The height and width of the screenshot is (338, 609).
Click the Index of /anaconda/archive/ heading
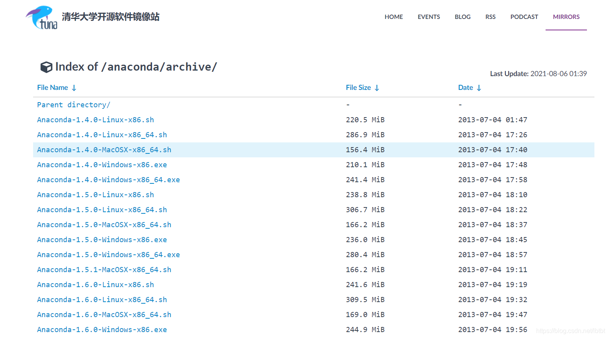[136, 67]
